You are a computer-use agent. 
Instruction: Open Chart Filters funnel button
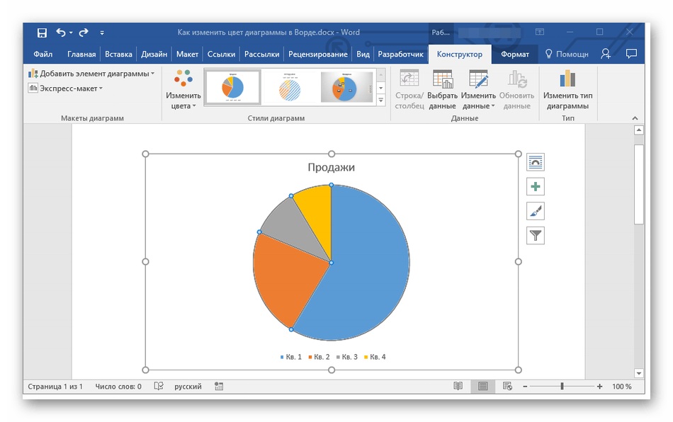536,236
